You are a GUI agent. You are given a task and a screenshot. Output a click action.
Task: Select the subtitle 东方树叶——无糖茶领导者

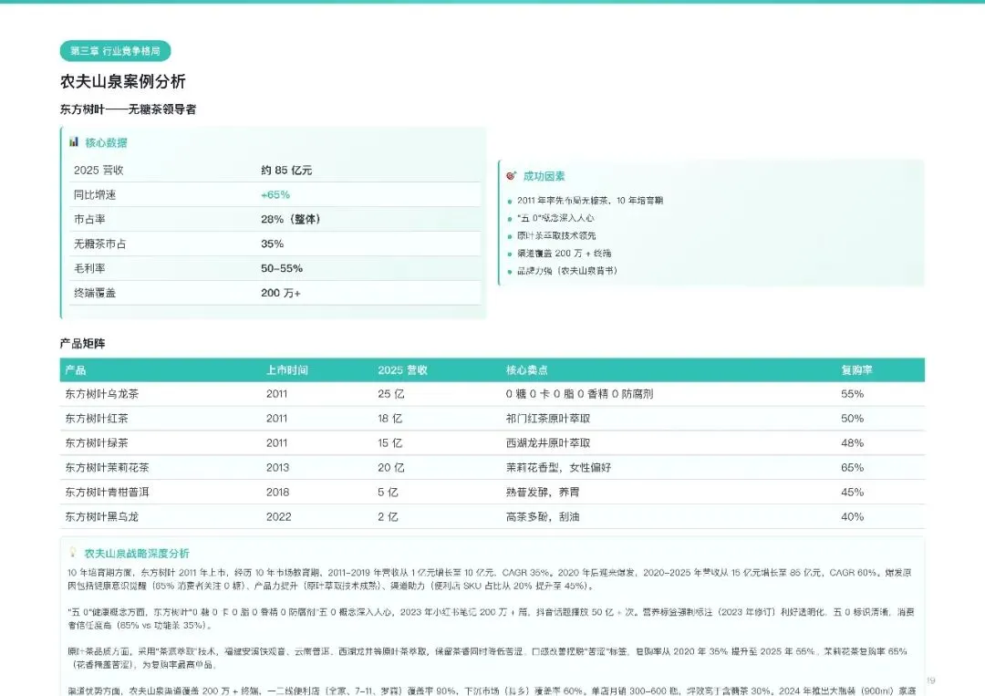coord(129,109)
